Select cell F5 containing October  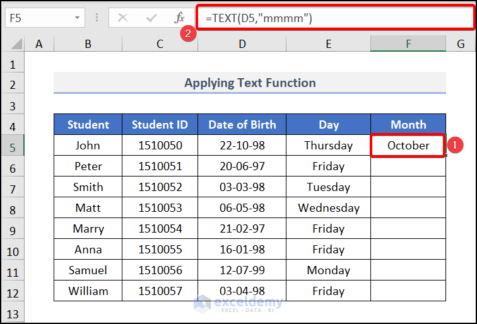(408, 146)
